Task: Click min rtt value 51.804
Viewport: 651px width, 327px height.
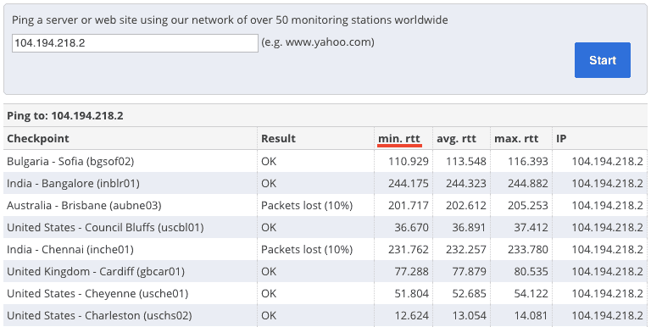Action: tap(411, 293)
